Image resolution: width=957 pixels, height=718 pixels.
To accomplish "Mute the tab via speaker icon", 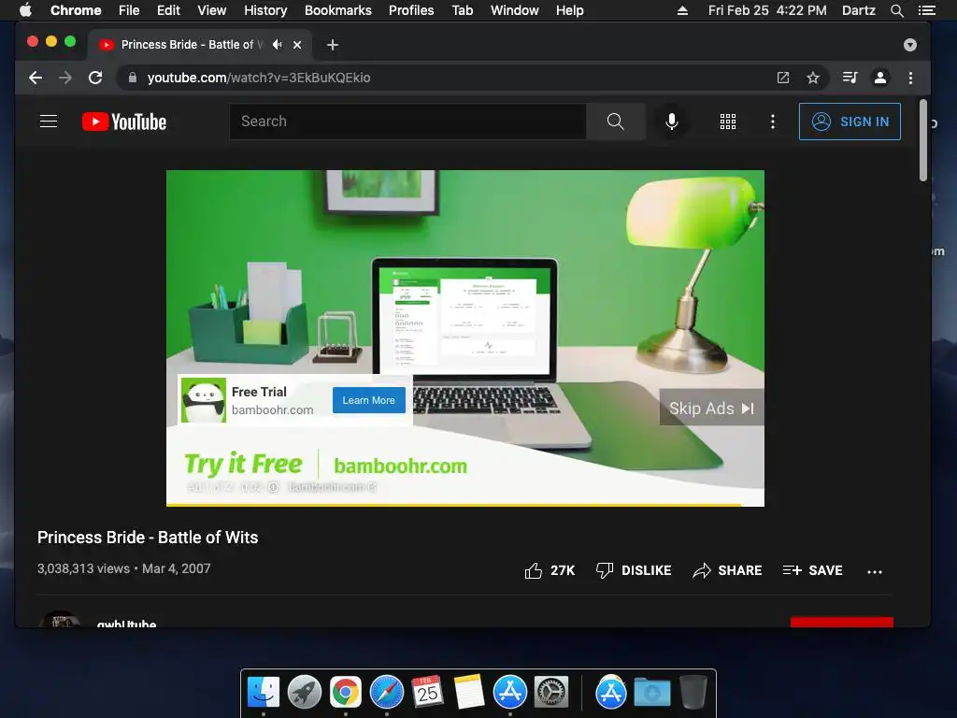I will (x=278, y=45).
